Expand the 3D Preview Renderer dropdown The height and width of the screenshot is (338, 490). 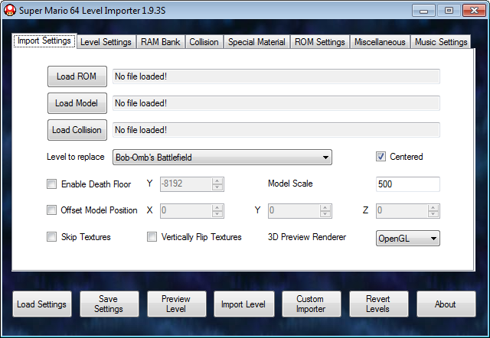407,238
